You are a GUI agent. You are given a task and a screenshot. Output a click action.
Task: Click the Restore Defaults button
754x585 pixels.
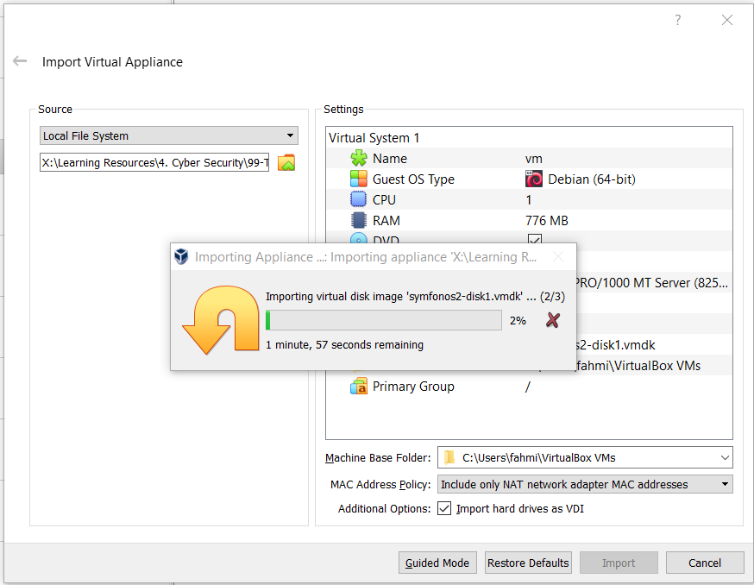click(x=528, y=563)
